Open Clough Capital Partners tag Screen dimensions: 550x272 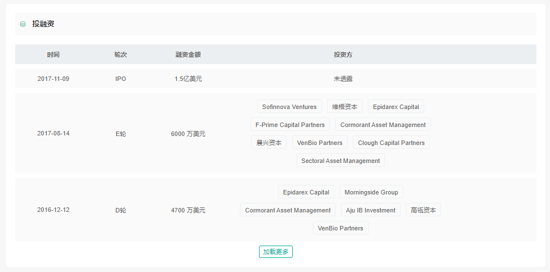391,143
